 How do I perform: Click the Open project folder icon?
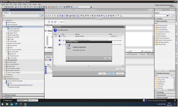tap(4, 7)
